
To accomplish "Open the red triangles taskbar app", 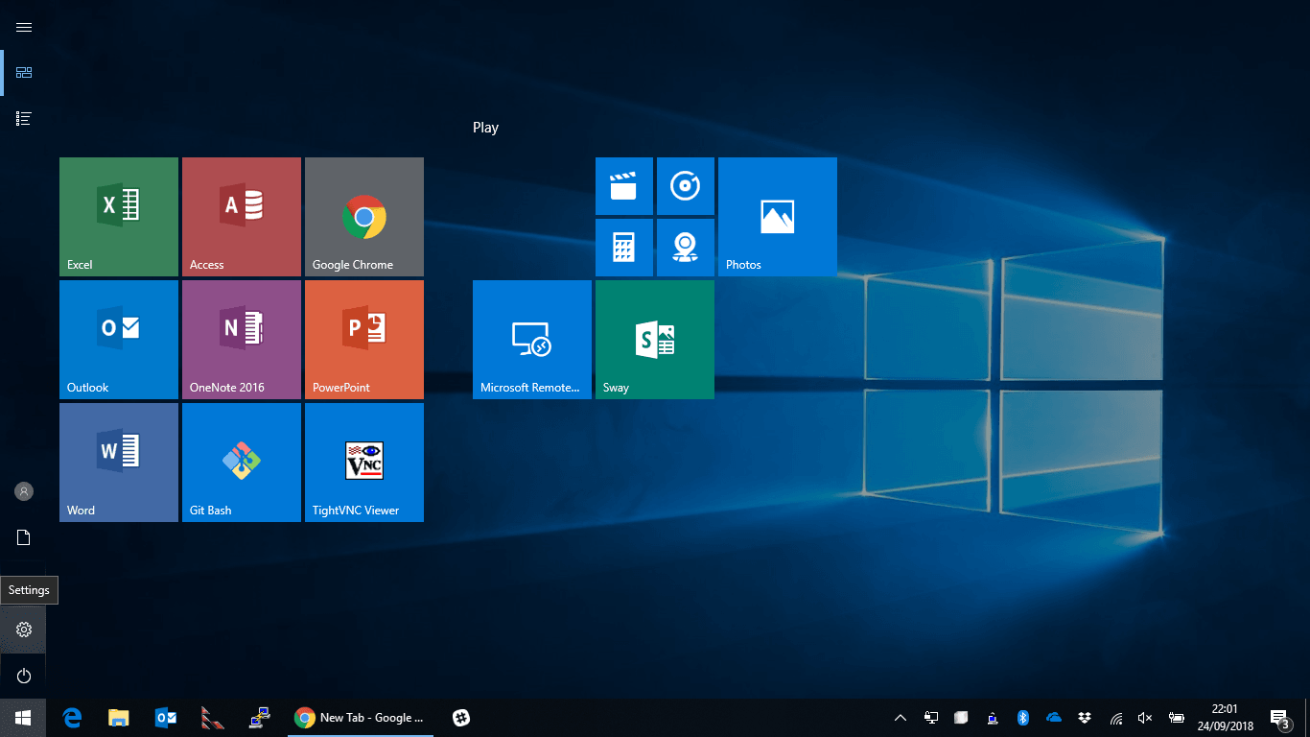I will [212, 718].
